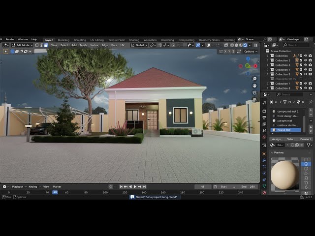The width and height of the screenshot is (315, 236).
Task: Collapse the Preview panel
Action: pos(272,153)
